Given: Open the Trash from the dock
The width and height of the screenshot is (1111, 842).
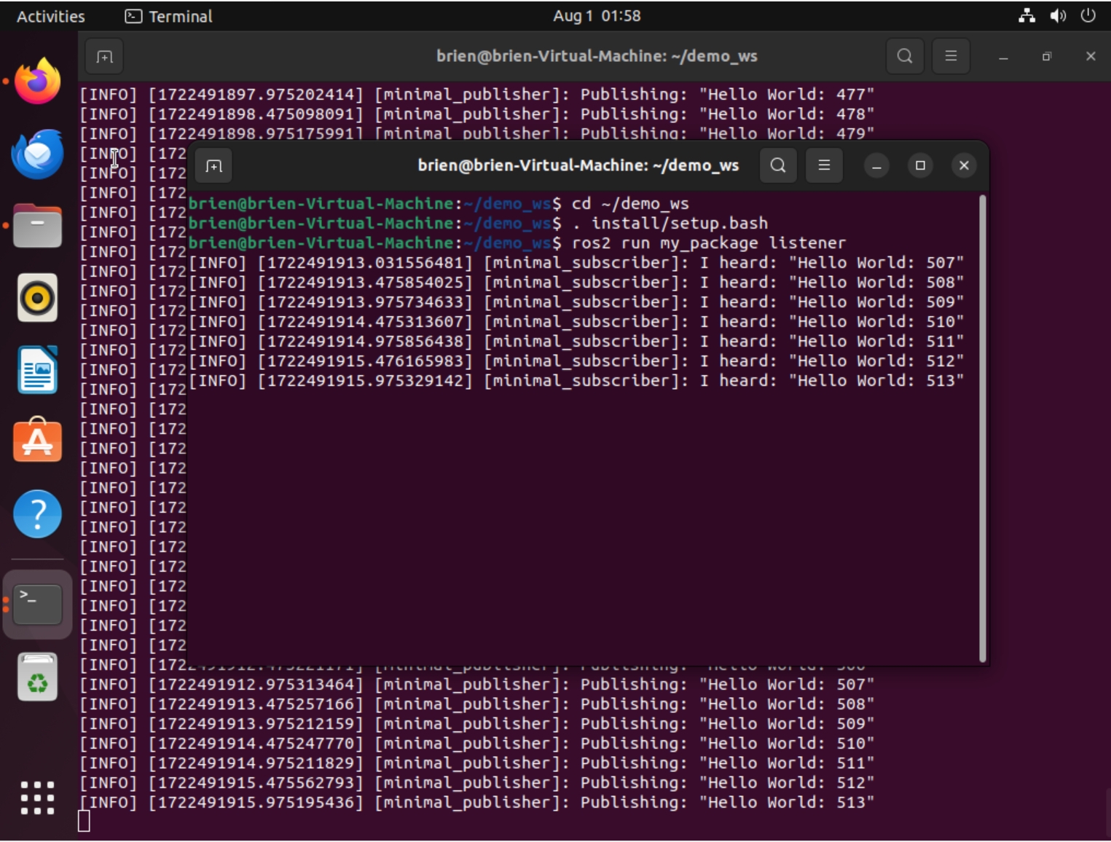Looking at the screenshot, I should 37,677.
